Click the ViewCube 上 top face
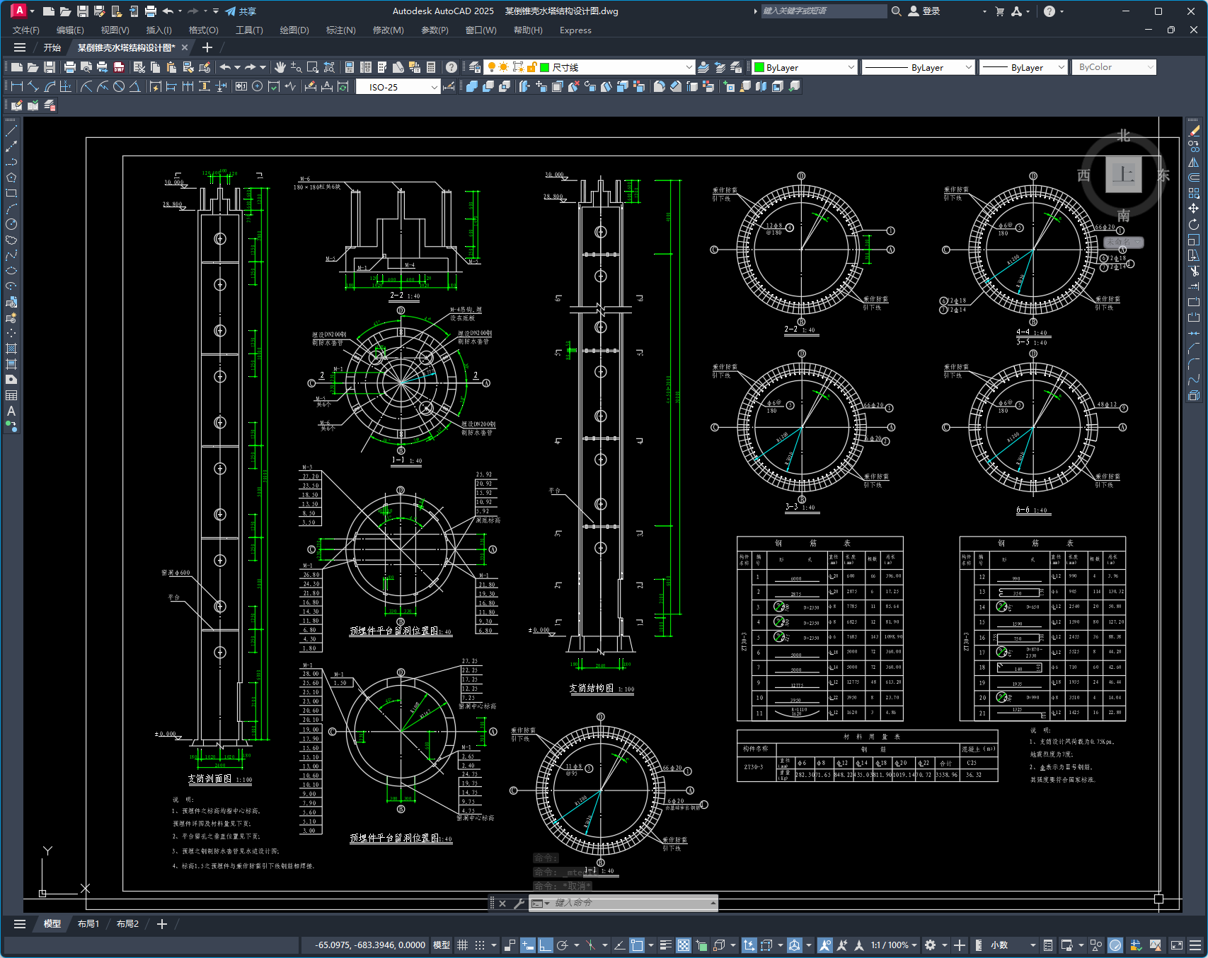This screenshot has height=958, width=1208. 1124,175
